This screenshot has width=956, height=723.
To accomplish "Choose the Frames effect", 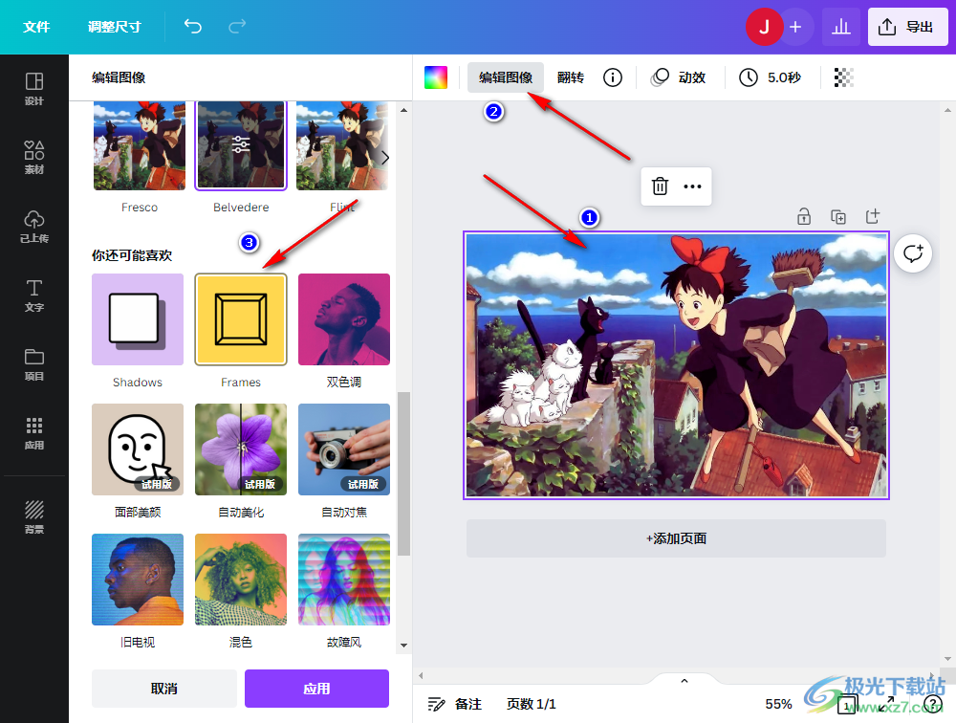I will point(241,319).
